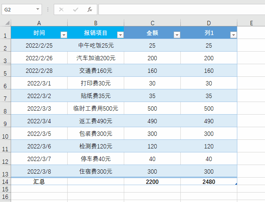Select the date cell 2022/3/3
Viewport: 265px width, 202px height.
(39, 108)
